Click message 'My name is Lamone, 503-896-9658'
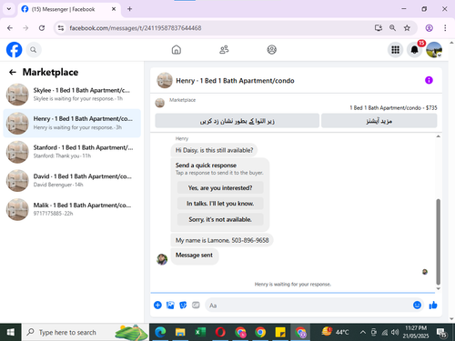455x341 pixels. 222,240
